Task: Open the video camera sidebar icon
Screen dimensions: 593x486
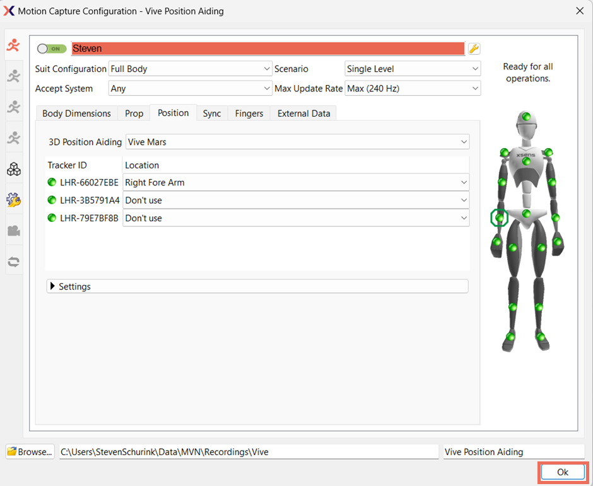Action: (13, 231)
